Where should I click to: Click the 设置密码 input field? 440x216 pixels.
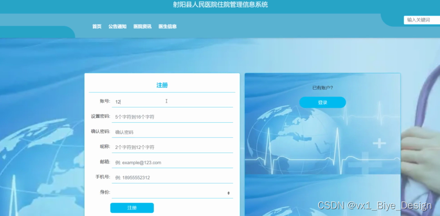tap(172, 117)
